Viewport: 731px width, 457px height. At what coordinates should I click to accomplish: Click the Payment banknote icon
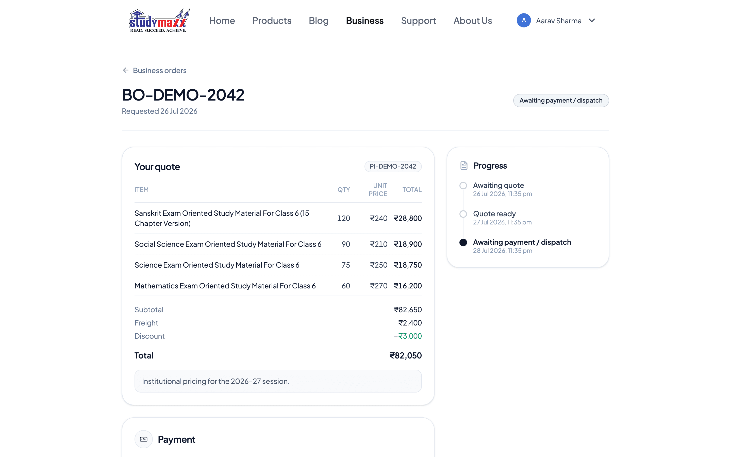point(144,439)
